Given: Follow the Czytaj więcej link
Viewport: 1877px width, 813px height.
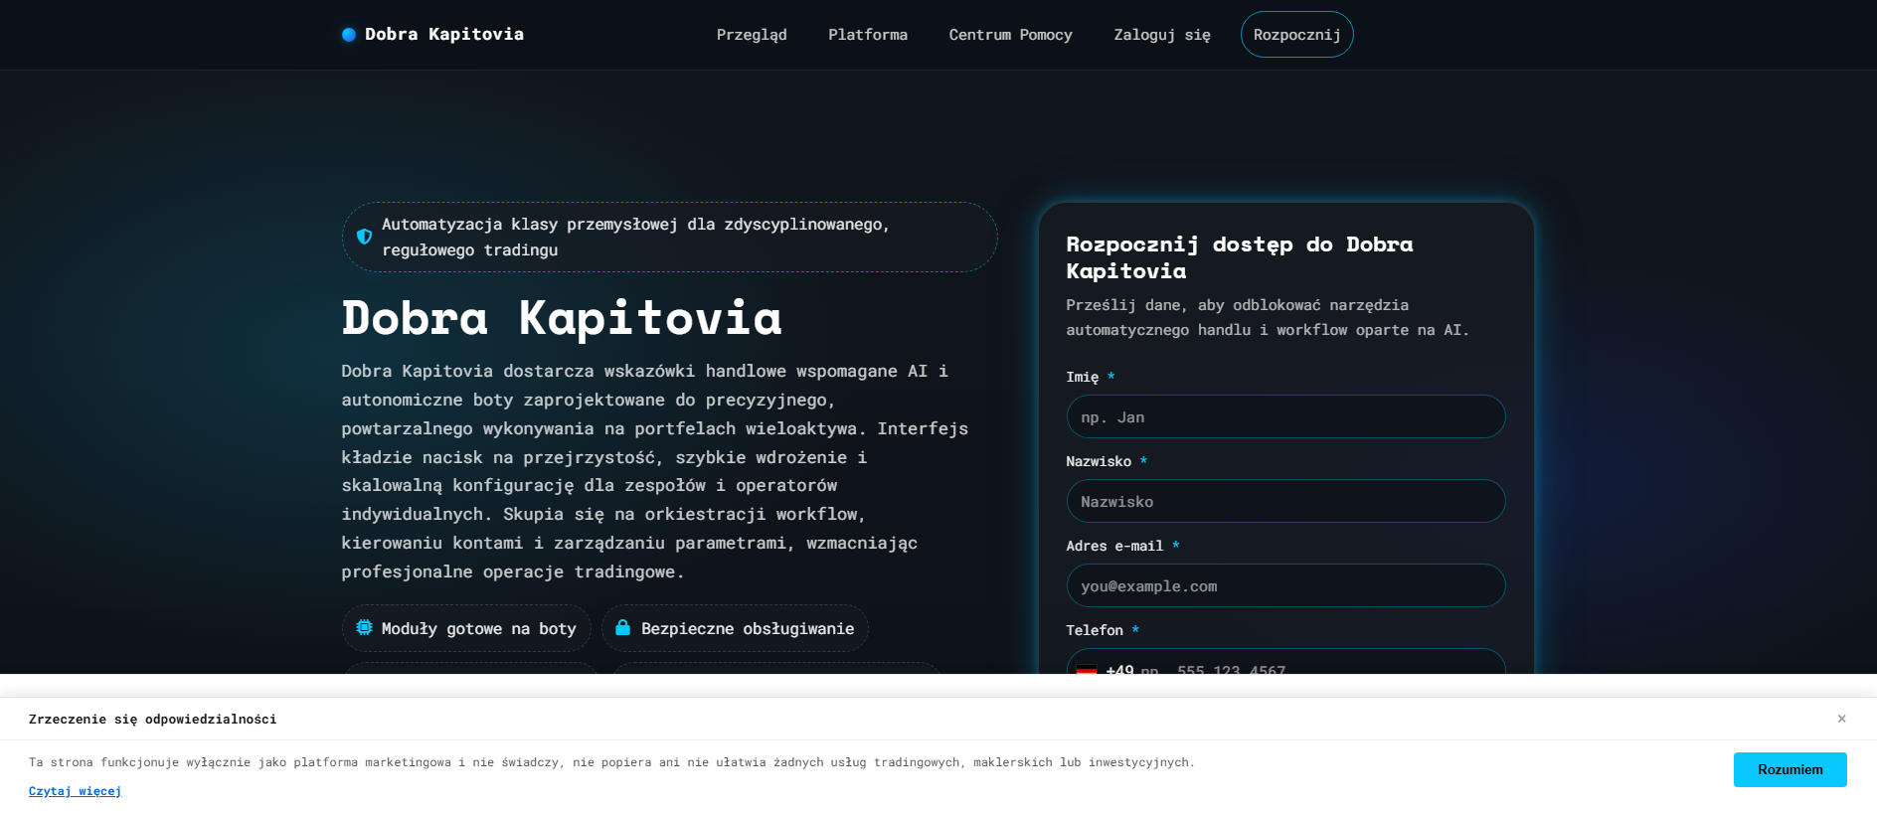Looking at the screenshot, I should click(75, 791).
